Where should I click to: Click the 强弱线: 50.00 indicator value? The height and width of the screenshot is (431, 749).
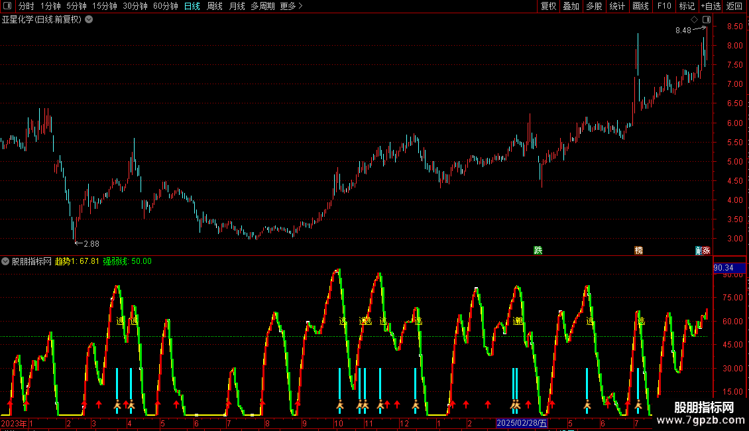pos(127,261)
